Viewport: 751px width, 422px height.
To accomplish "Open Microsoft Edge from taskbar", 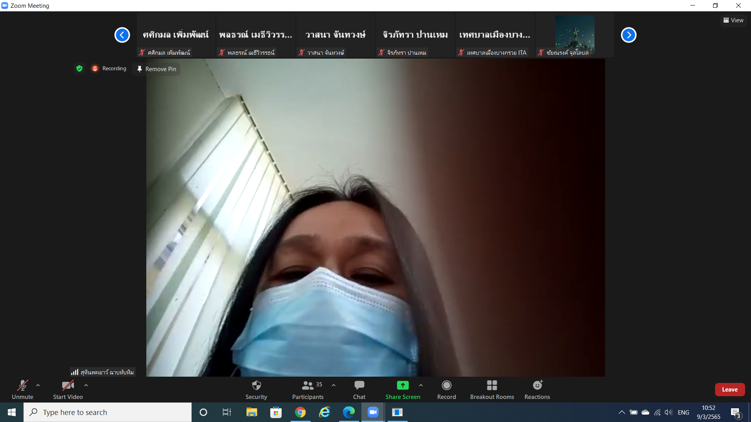I will tap(349, 412).
